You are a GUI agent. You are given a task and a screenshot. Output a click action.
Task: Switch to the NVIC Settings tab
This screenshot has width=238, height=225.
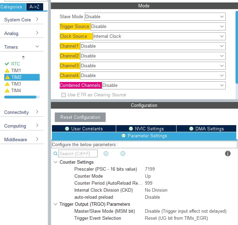pos(146,129)
